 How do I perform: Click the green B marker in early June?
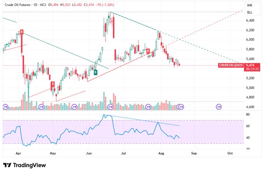tap(96, 73)
